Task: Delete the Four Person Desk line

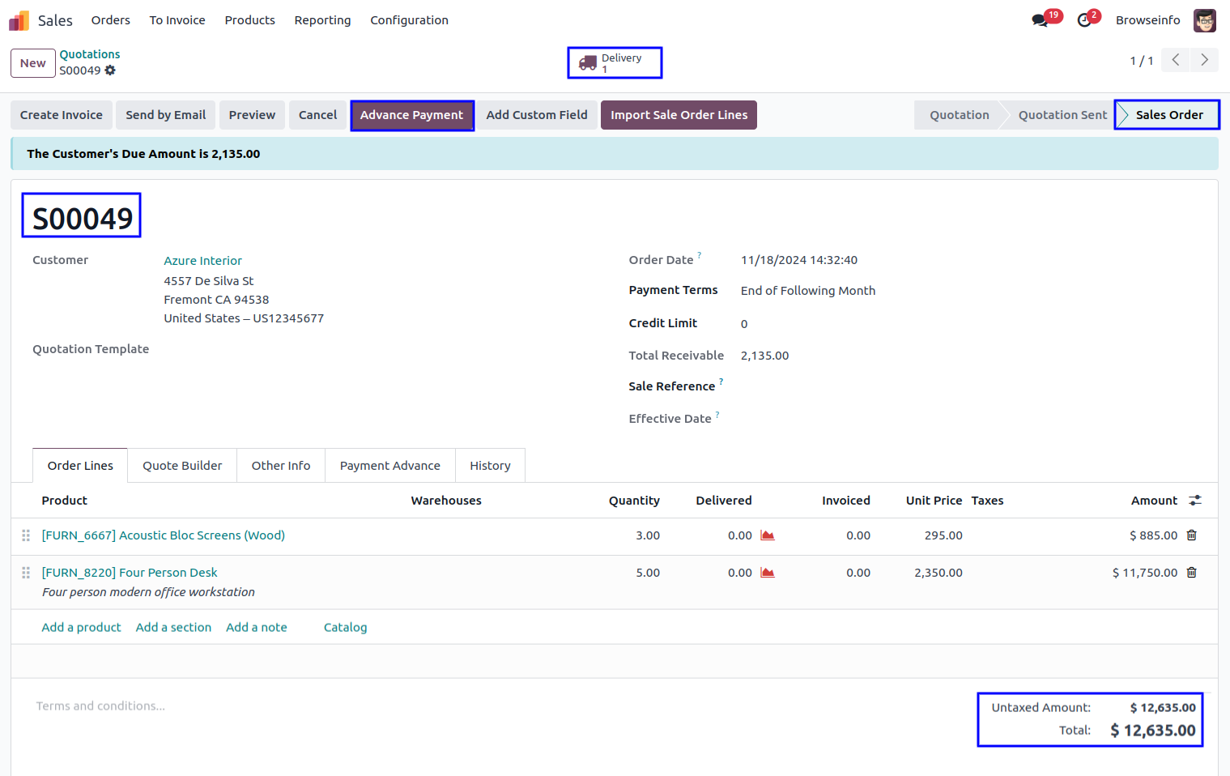Action: pos(1191,573)
